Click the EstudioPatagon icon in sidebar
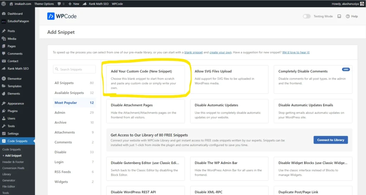The height and width of the screenshot is (195, 366). (x=4, y=21)
